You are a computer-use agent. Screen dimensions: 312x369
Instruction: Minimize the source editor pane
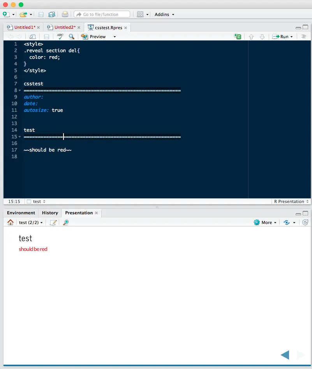point(298,28)
